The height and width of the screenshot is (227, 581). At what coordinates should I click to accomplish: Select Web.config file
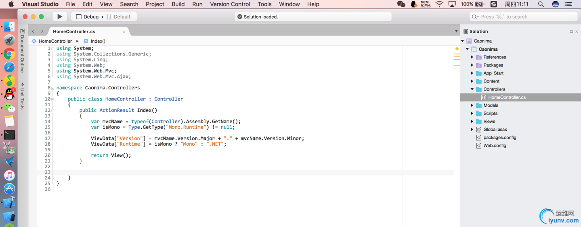tap(495, 146)
